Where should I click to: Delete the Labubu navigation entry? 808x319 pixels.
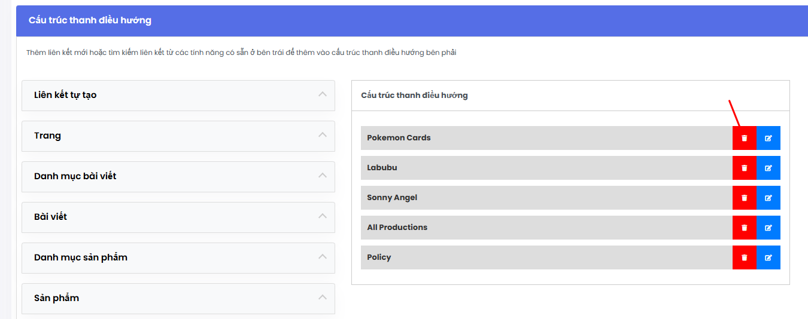pos(745,168)
